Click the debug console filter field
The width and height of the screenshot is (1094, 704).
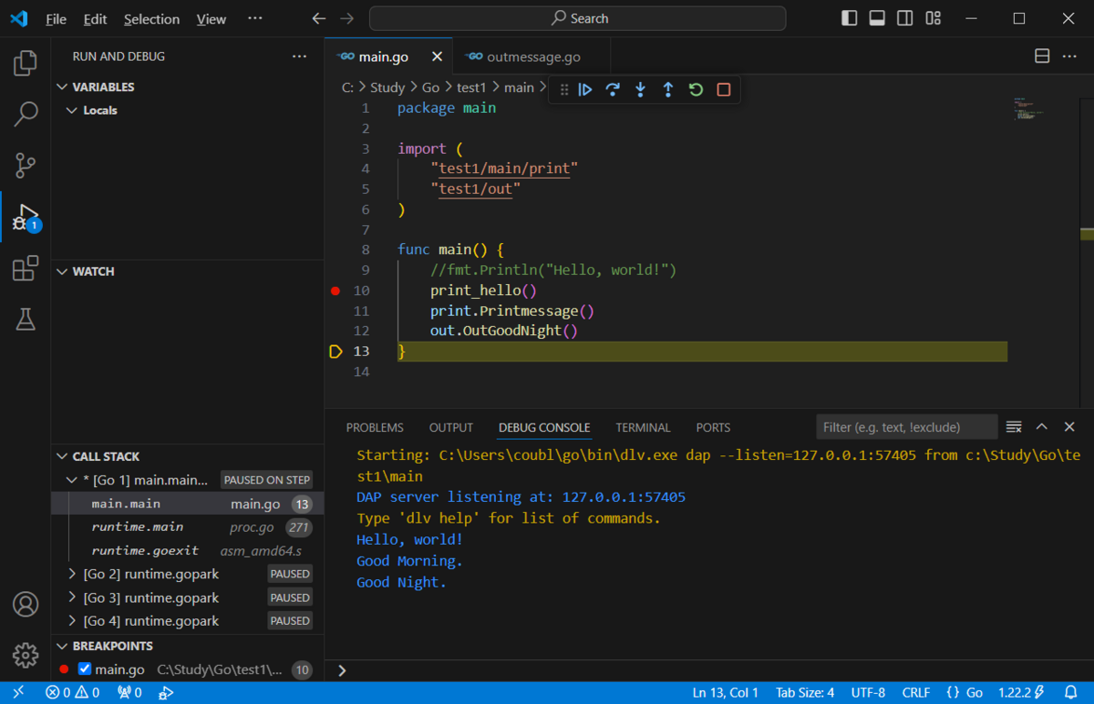click(906, 427)
